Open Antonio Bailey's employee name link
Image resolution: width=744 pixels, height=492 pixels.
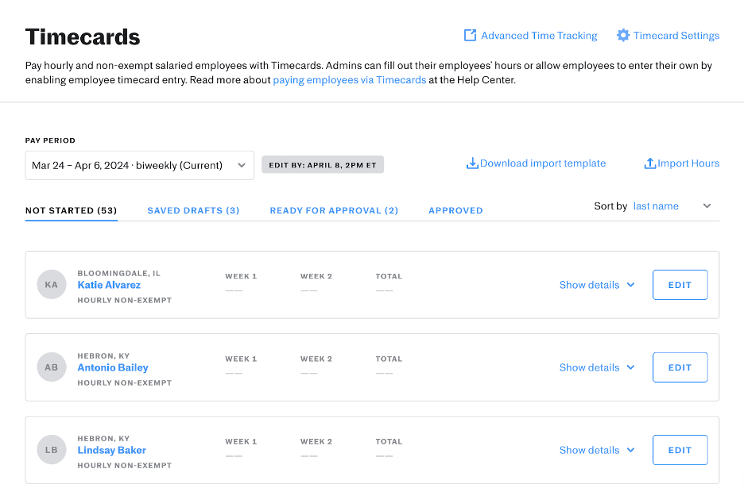coord(113,367)
